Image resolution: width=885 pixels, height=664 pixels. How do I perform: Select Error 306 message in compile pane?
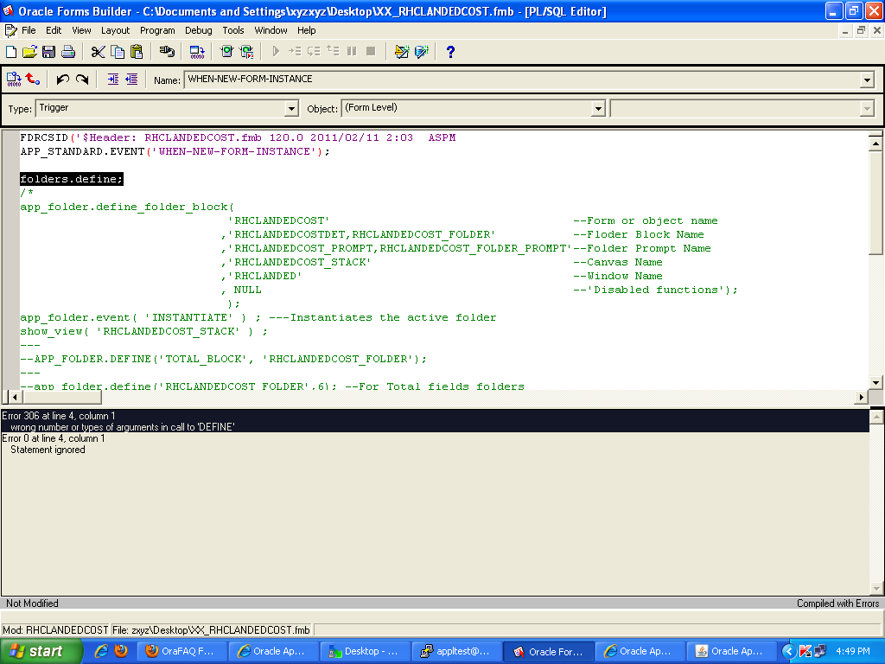point(435,421)
